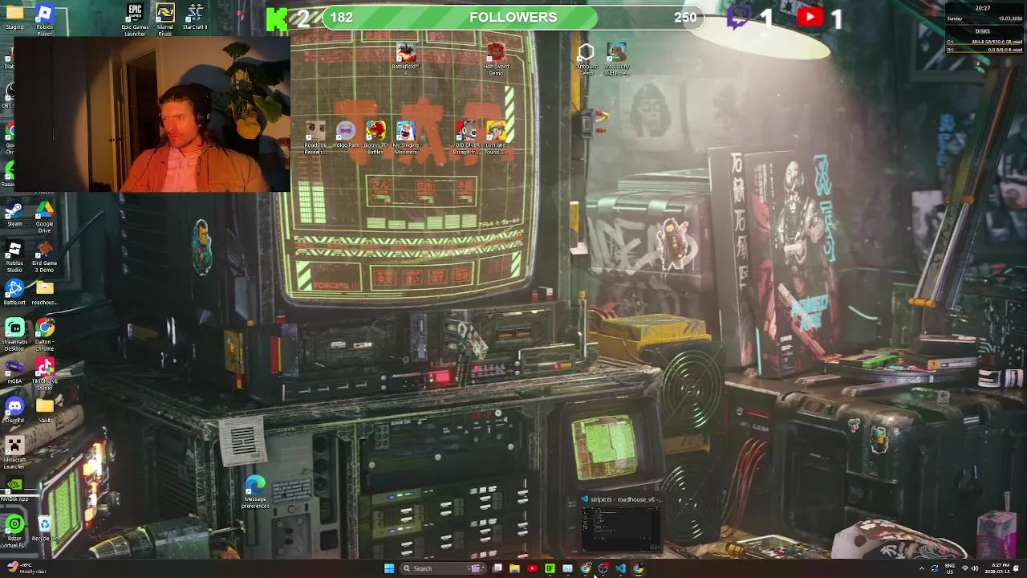This screenshot has height=578, width=1027.
Task: Open File Explorer from the taskbar
Action: click(514, 568)
